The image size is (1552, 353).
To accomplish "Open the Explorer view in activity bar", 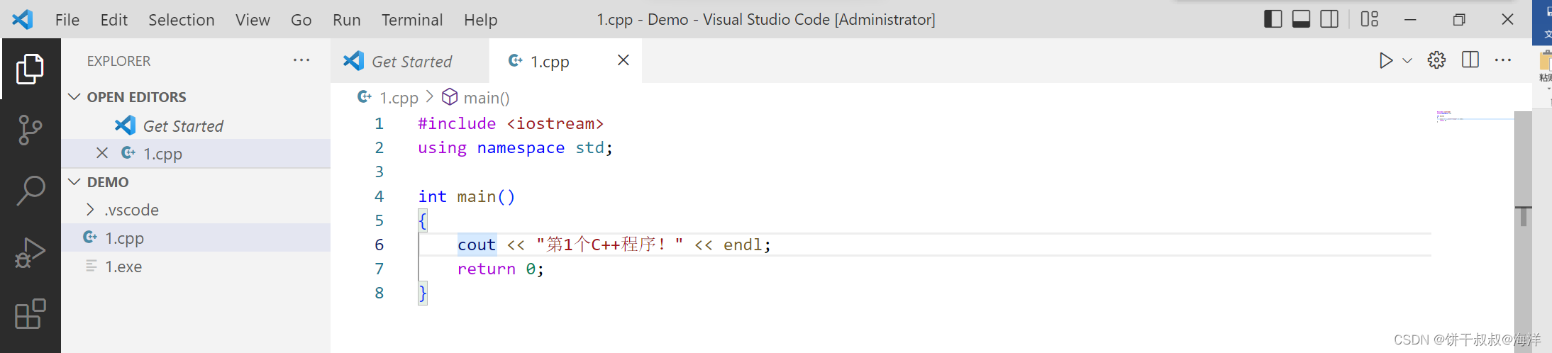I will (30, 69).
